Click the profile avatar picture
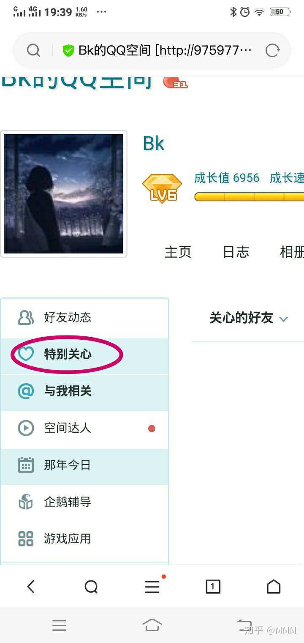304x643 pixels. (64, 194)
